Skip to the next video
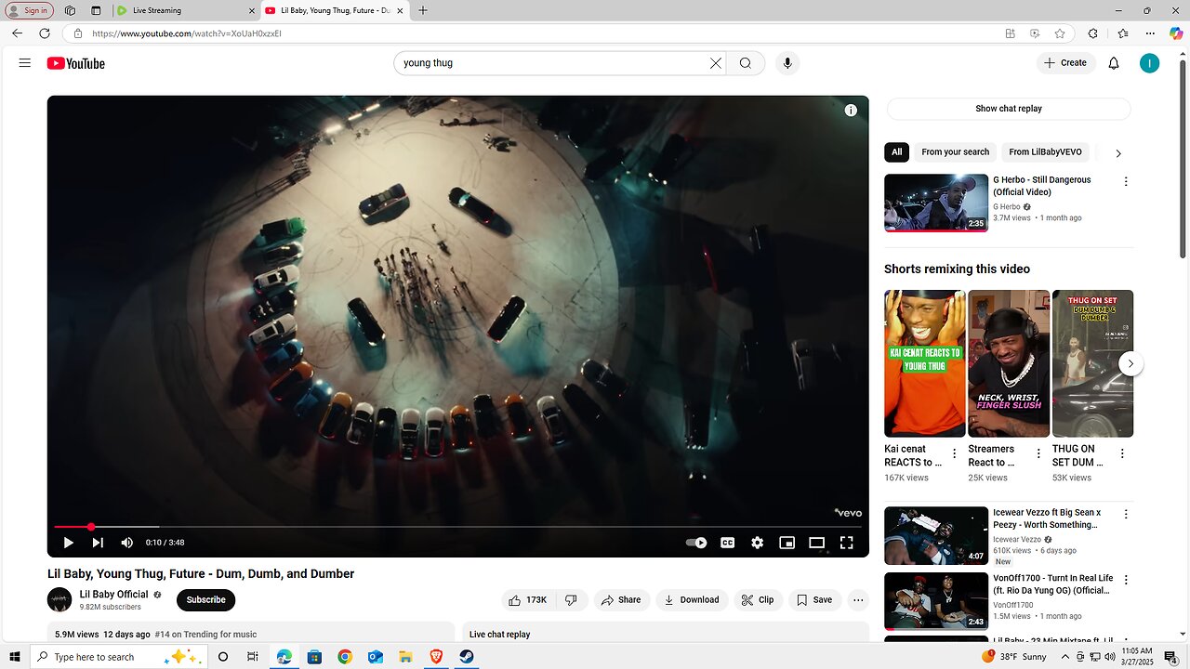This screenshot has width=1190, height=669. click(x=98, y=543)
